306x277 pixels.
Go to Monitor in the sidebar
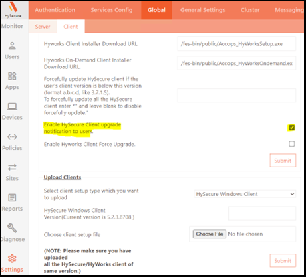coord(13,26)
